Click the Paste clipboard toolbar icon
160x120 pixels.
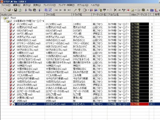[34, 10]
